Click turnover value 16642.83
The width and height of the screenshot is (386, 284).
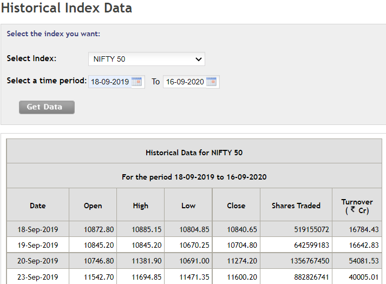364,245
